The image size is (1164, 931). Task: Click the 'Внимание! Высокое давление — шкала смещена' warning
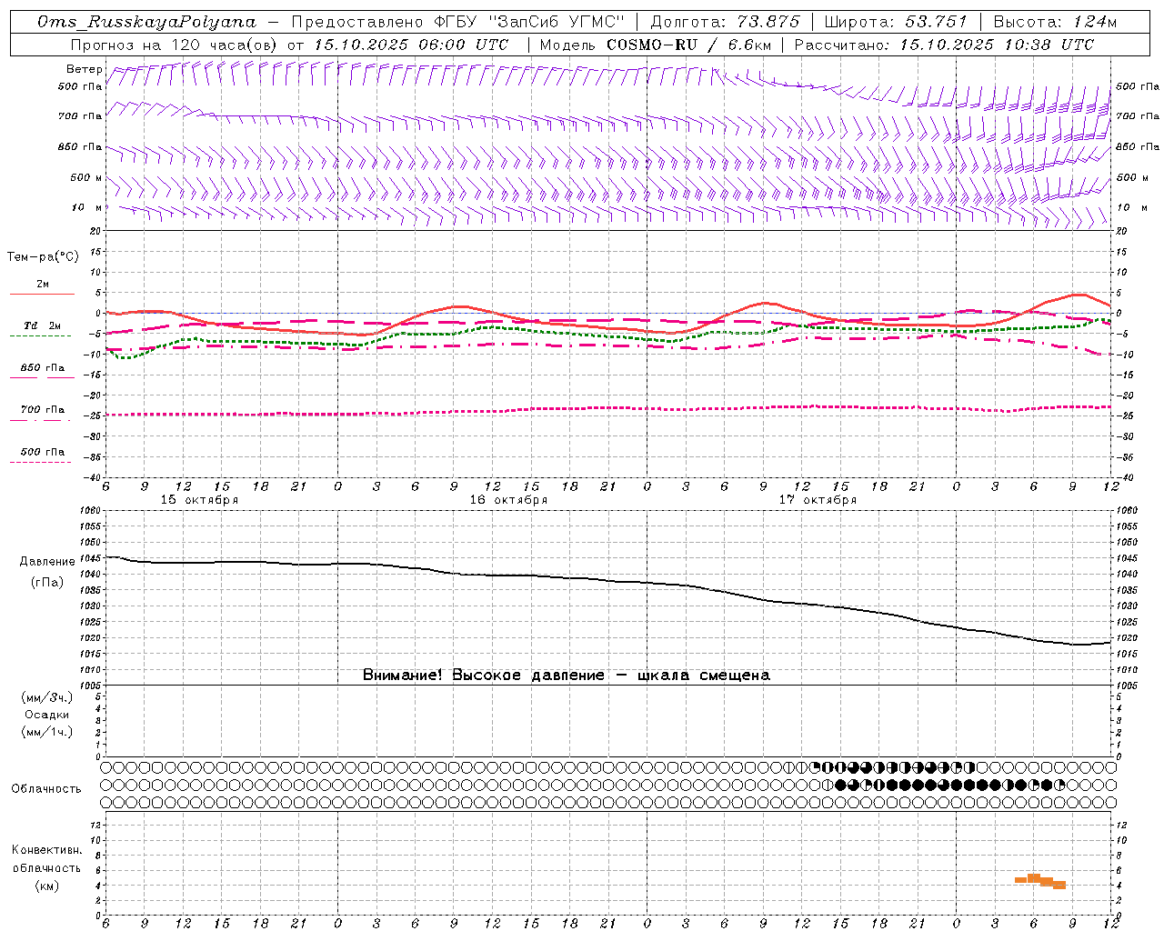point(566,675)
